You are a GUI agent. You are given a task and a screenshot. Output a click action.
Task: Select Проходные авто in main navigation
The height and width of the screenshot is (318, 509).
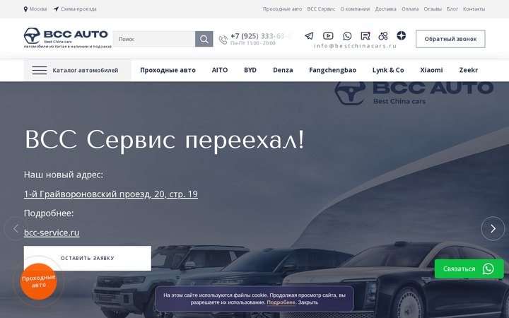pyautogui.click(x=168, y=70)
